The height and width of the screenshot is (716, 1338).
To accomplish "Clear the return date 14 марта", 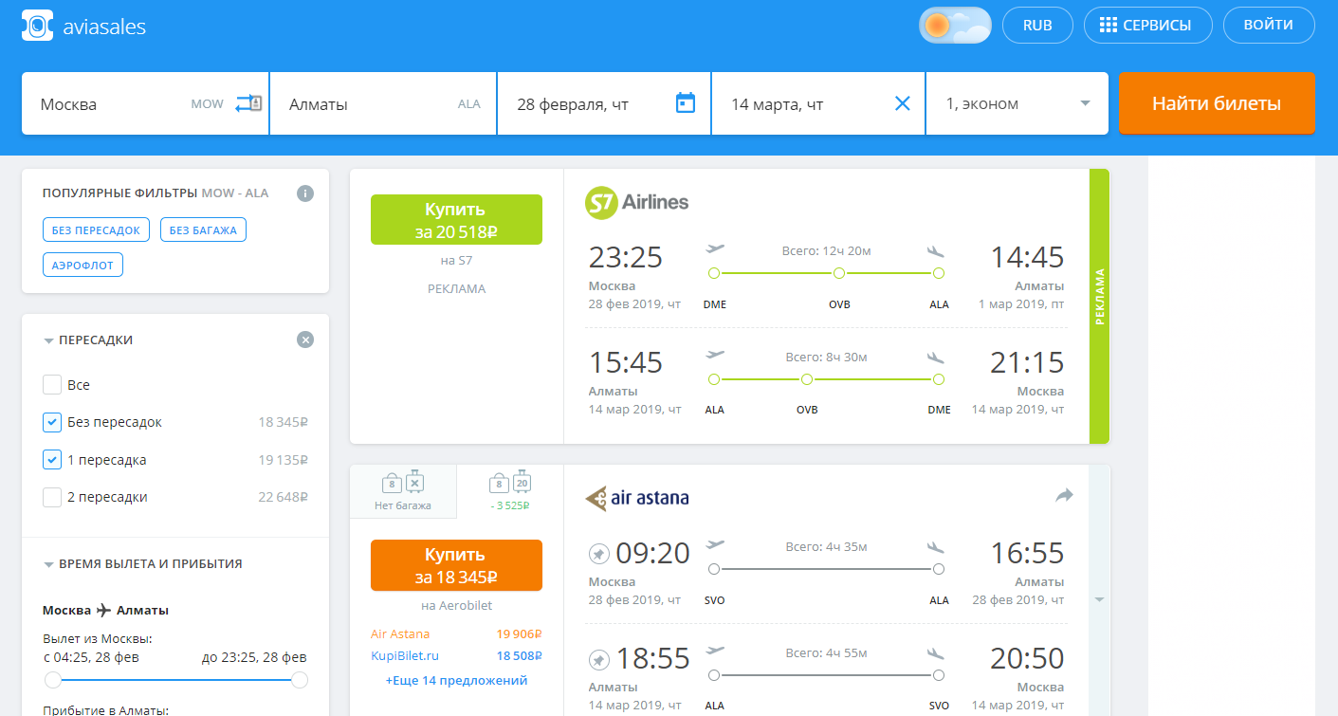I will (902, 103).
